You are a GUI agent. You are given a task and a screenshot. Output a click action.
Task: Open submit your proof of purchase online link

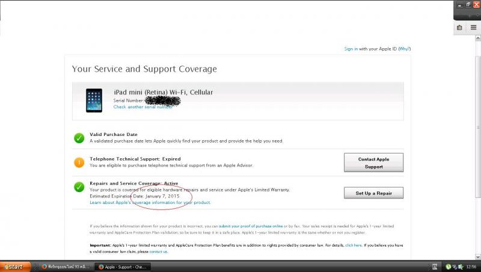(251, 226)
